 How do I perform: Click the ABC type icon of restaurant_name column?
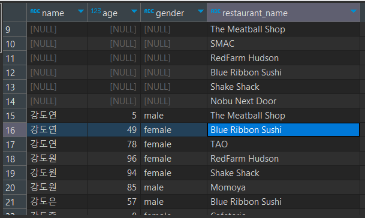216,11
